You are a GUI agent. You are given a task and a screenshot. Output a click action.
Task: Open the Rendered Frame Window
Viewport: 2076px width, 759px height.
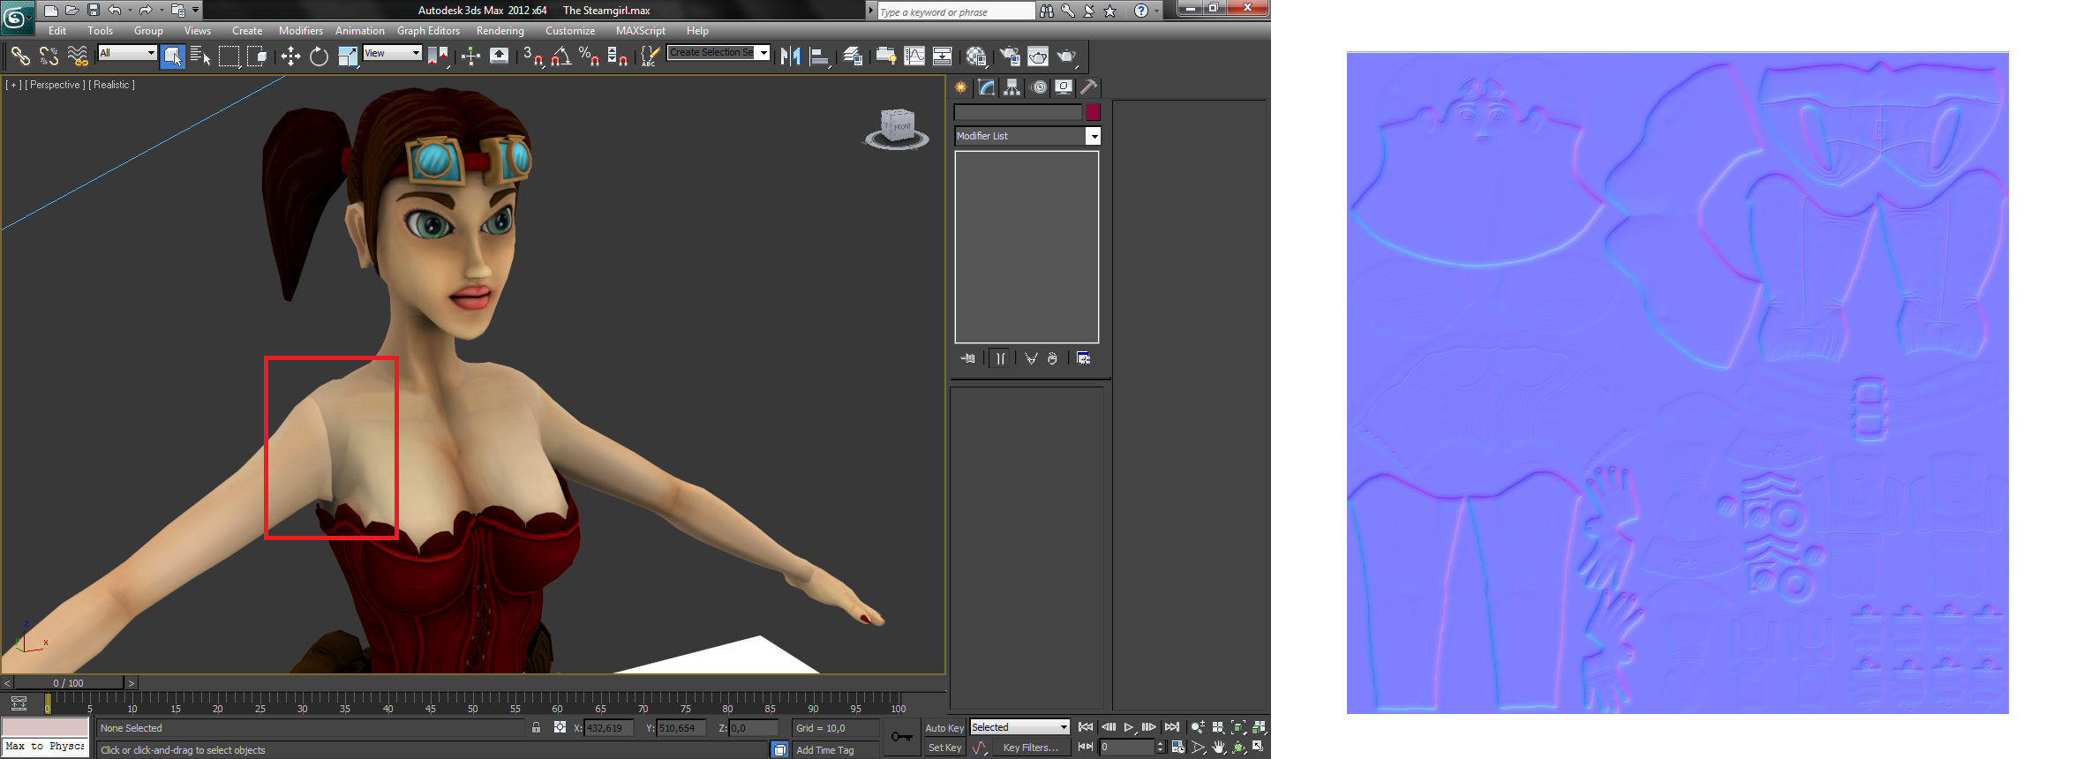click(x=1038, y=56)
